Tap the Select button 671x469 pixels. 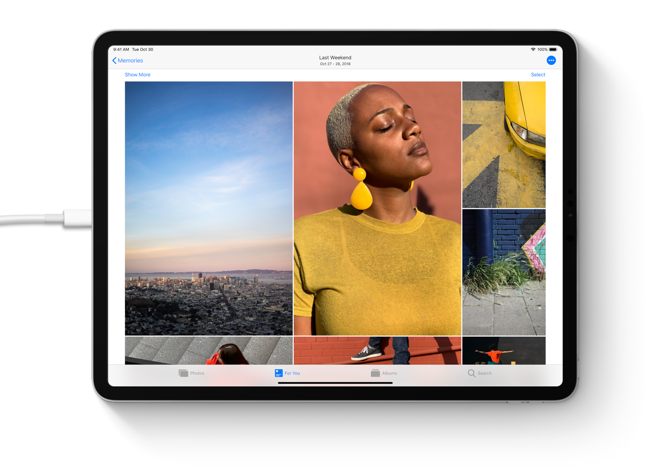pos(538,75)
